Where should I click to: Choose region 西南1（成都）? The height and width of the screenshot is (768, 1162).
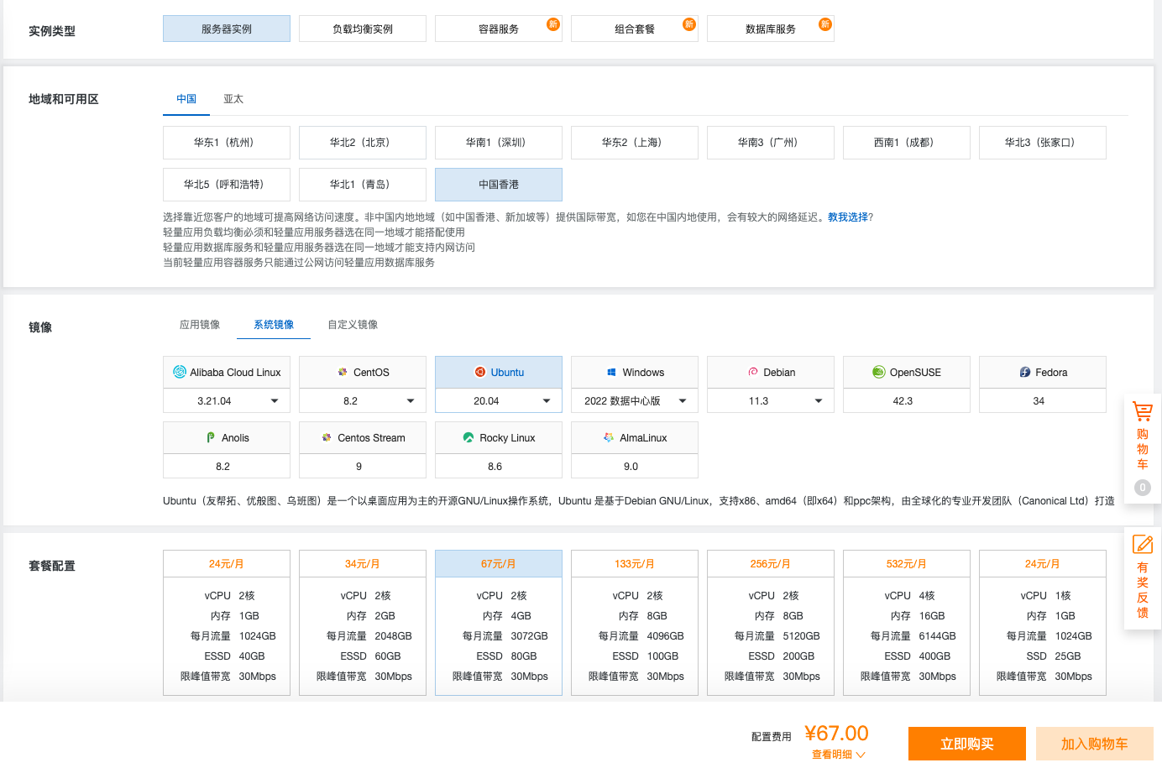907,143
